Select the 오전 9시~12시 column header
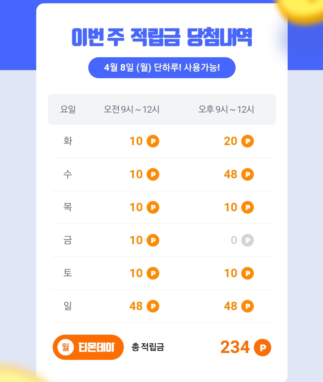 [131, 109]
